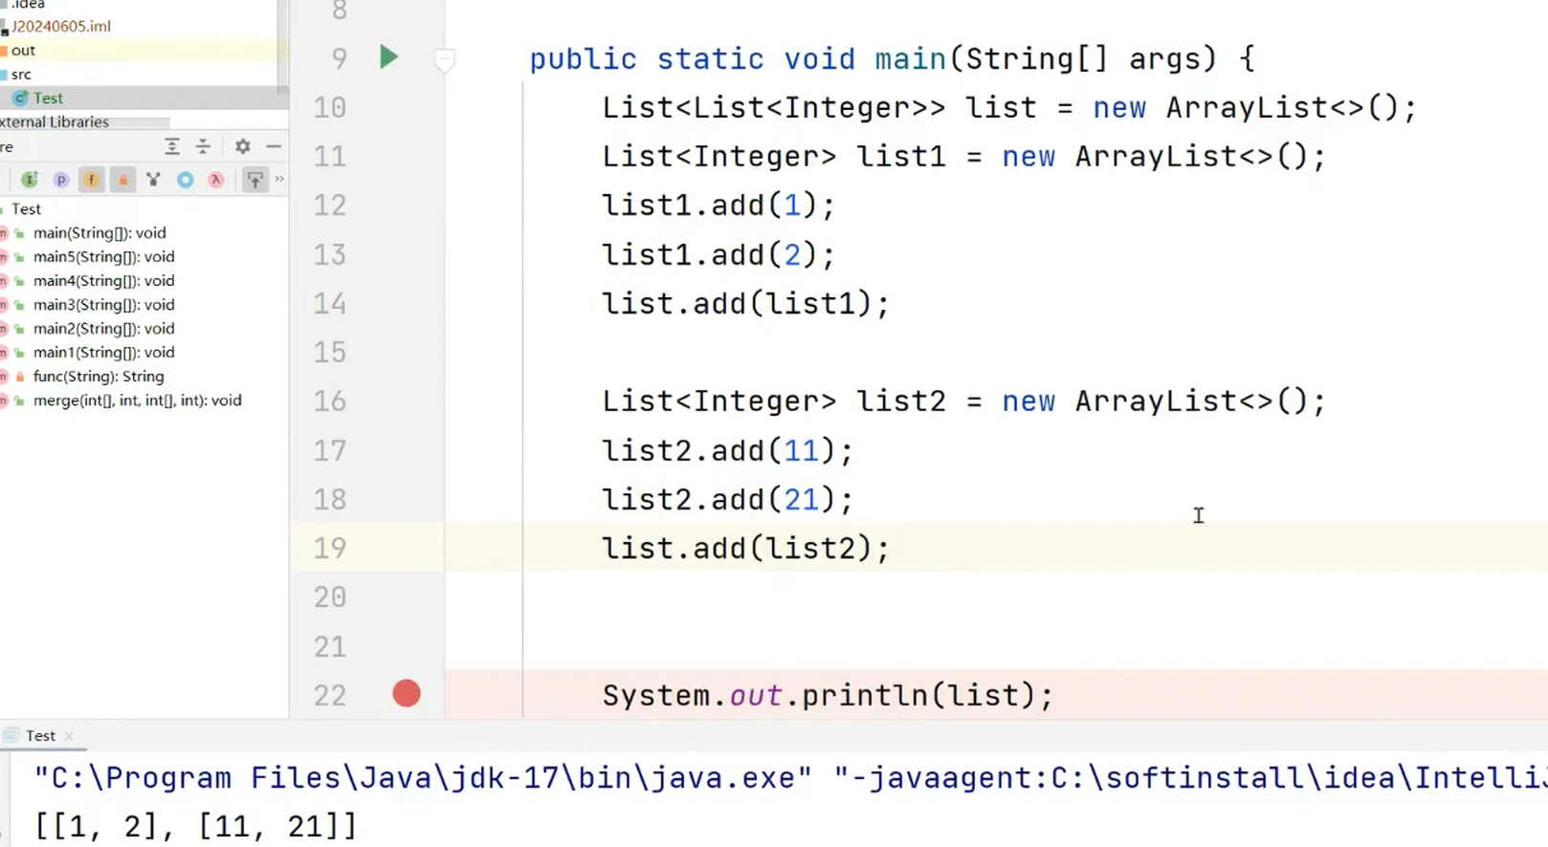This screenshot has width=1548, height=847.
Task: Click private lock icon beside func
Action: click(x=19, y=377)
